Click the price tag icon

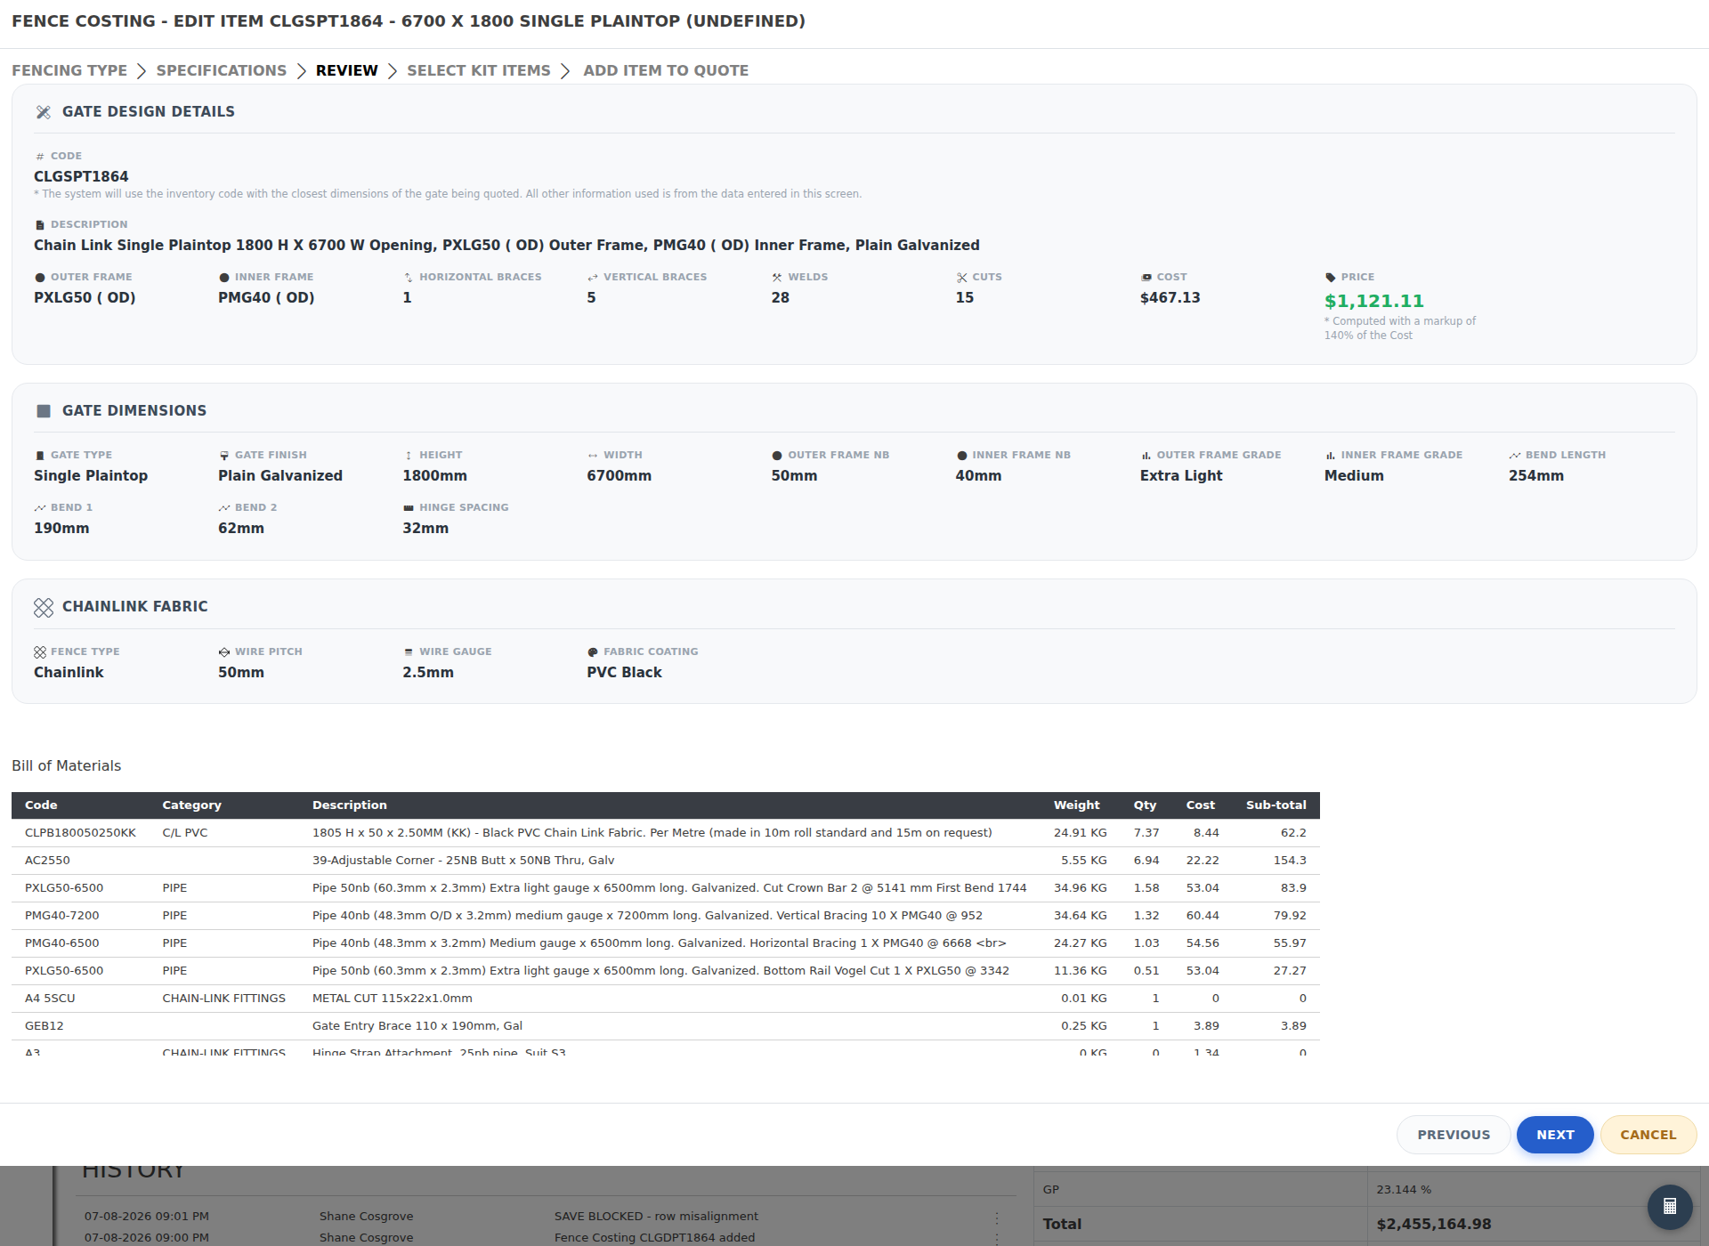pos(1330,278)
